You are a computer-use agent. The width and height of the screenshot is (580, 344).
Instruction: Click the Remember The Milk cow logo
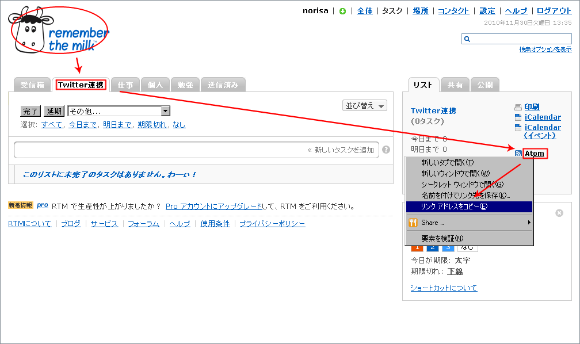pos(58,30)
